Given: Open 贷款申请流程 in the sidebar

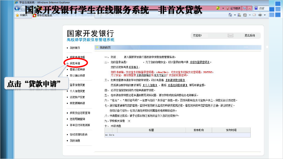Looking at the screenshot, I should pos(77,57).
